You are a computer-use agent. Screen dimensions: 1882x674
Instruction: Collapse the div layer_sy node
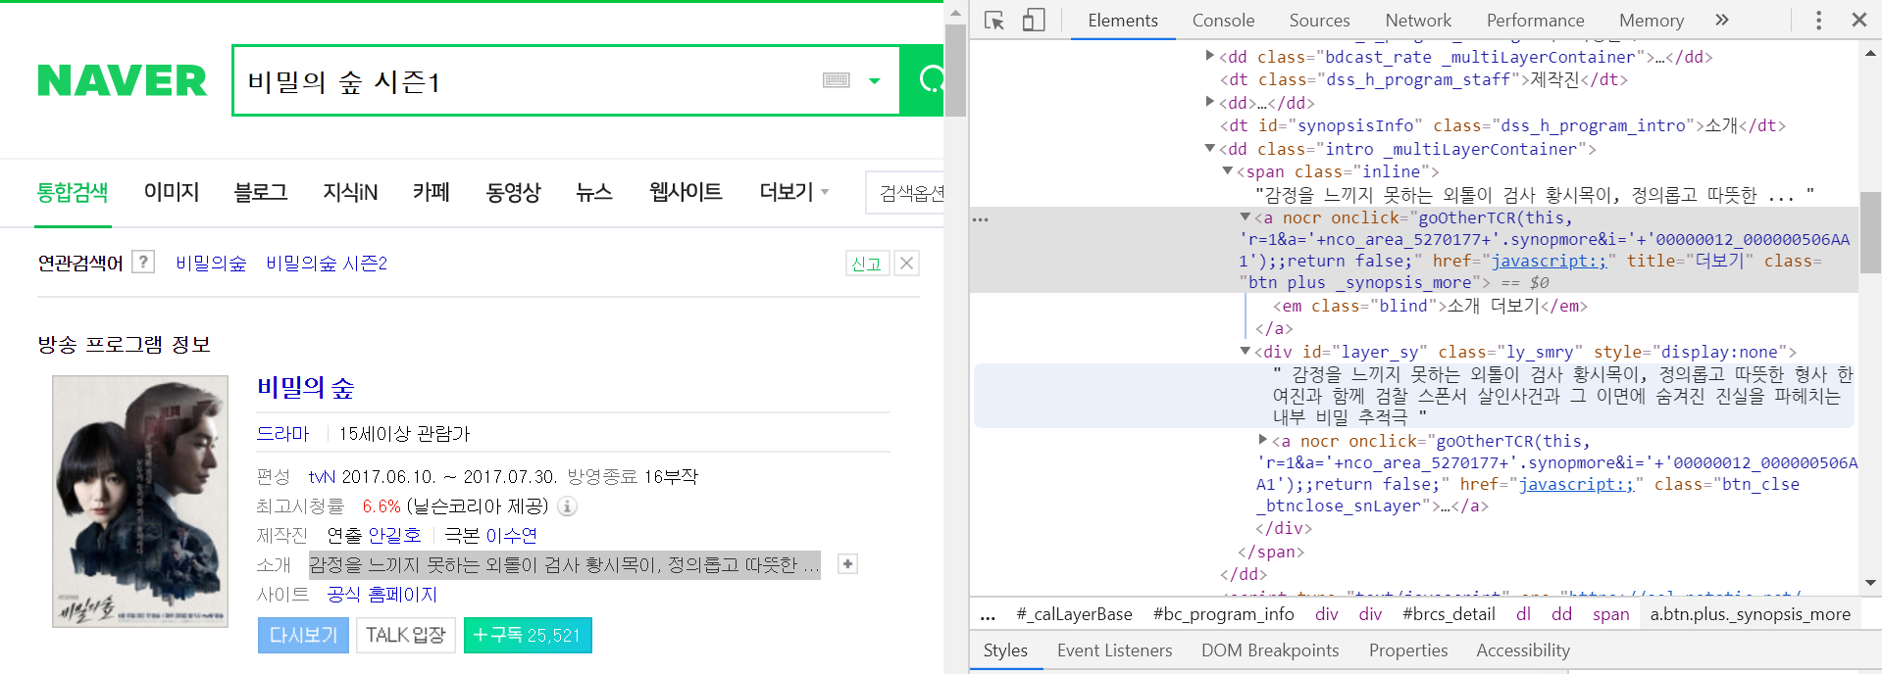[1245, 351]
